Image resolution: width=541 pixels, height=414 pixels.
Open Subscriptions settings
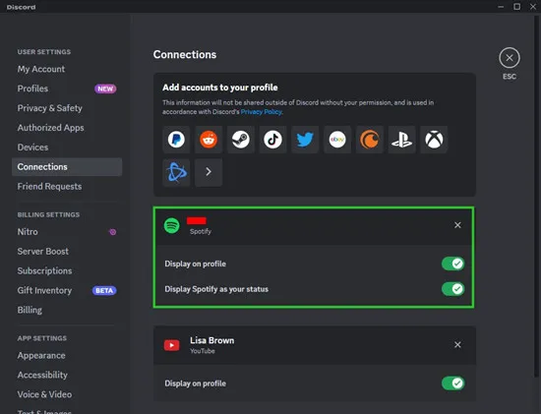67,270
